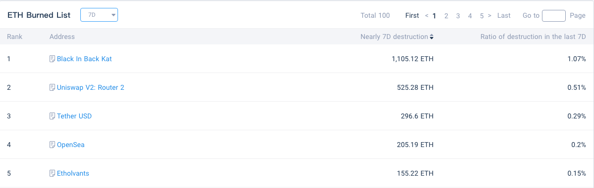
Task: Open Uniswap V2: Router 2 address
Action: pyautogui.click(x=91, y=87)
